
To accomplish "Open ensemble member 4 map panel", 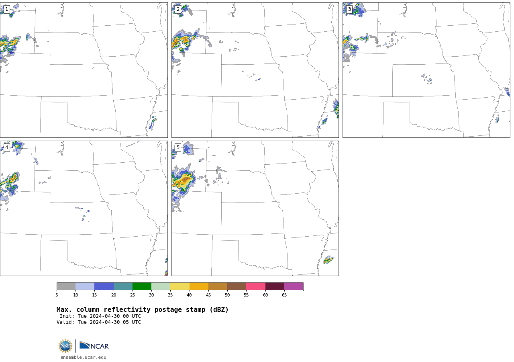I will tap(84, 208).
